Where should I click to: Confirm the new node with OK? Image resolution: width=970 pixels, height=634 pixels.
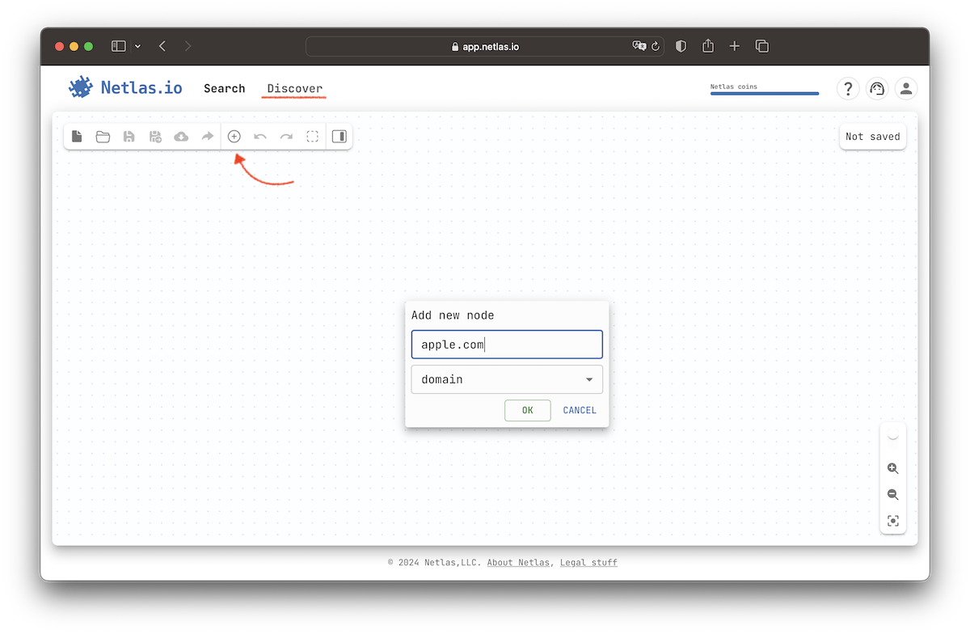click(x=527, y=410)
